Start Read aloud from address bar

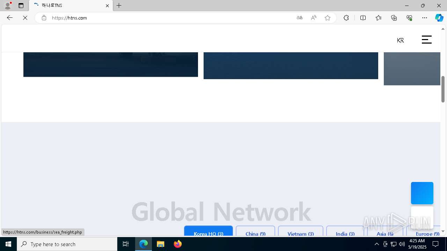coord(314,18)
